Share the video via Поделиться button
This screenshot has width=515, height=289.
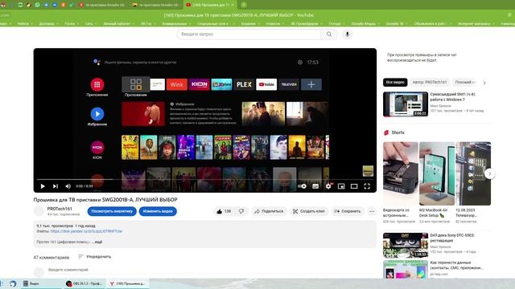click(269, 211)
